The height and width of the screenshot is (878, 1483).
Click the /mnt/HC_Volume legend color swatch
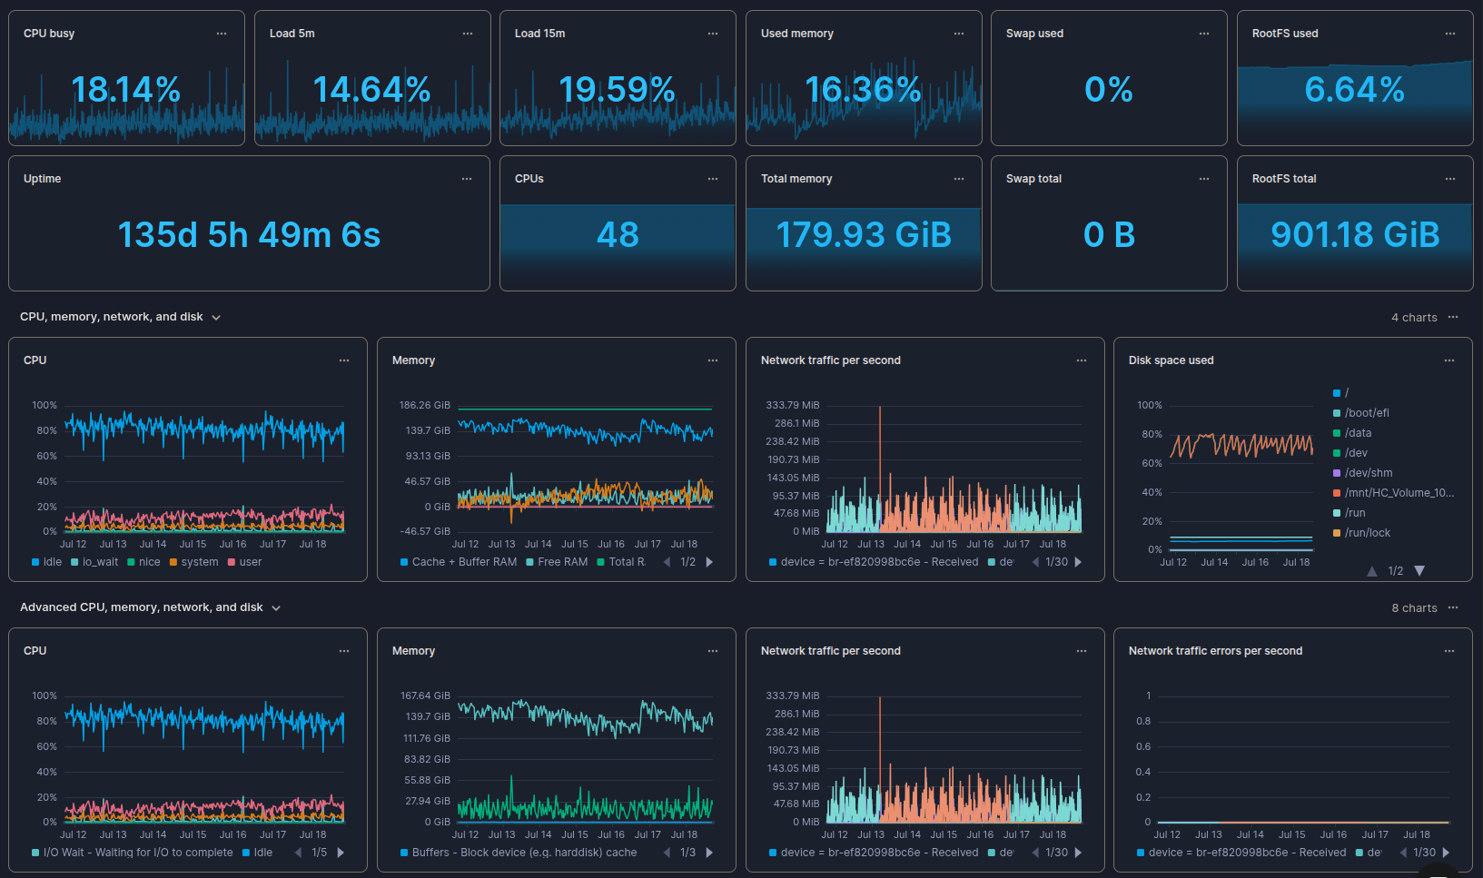[1337, 493]
